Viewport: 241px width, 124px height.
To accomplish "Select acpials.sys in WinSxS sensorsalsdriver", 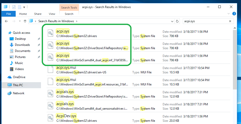I will point(138,106).
